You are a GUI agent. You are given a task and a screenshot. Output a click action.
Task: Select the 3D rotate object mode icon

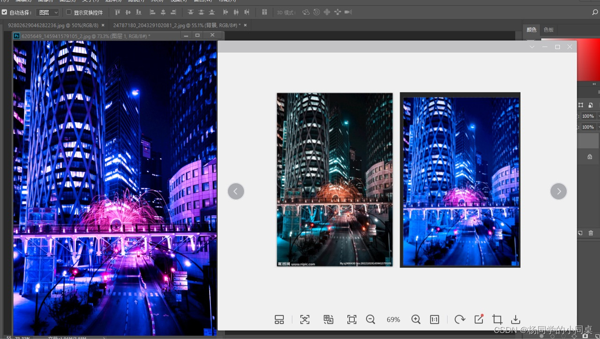click(306, 12)
